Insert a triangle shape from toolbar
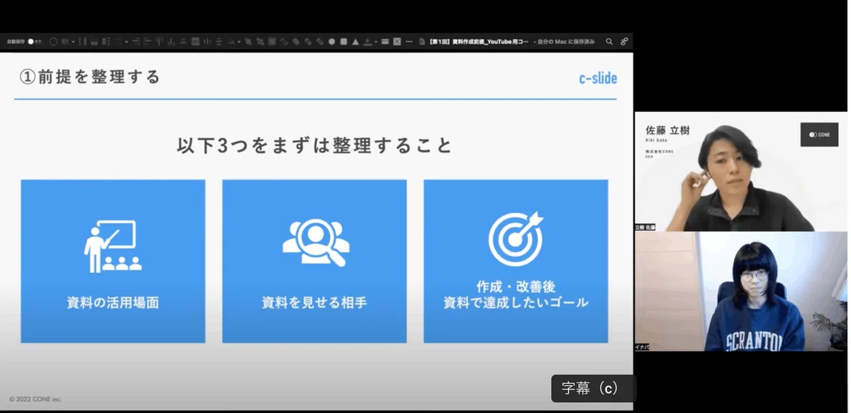 tap(355, 42)
